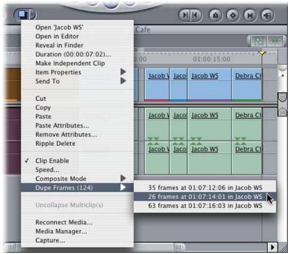Viewport: 289px width, 254px height.
Task: Select 26 frames at 01:07:14:01 entry
Action: pyautogui.click(x=205, y=197)
